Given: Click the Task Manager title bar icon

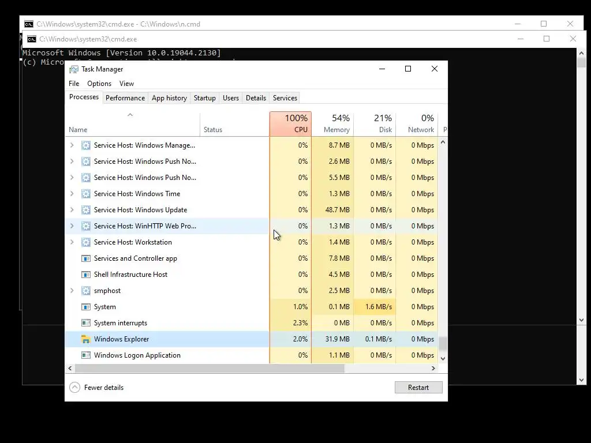Looking at the screenshot, I should tap(74, 69).
